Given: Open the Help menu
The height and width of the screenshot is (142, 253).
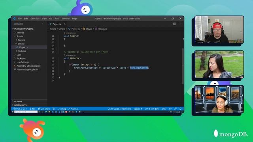Looking at the screenshot, I should 74,19.
